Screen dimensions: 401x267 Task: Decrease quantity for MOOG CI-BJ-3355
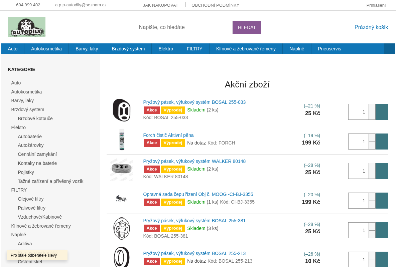point(372,205)
